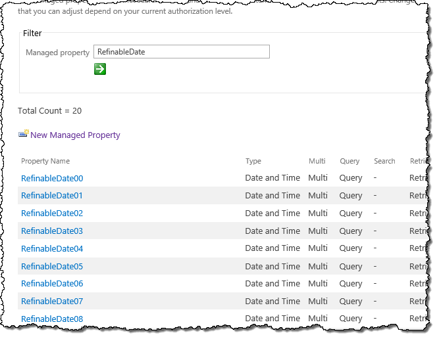Click Date and Time cell of RefinableDate00

272,178
